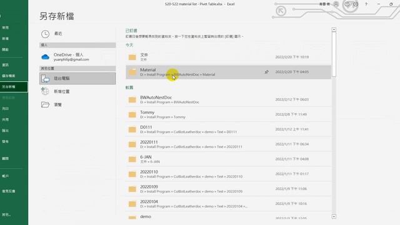Image resolution: width=400 pixels, height=225 pixels.
Task: Click folder icon of BWAutoNestDoc row
Action: click(132, 100)
